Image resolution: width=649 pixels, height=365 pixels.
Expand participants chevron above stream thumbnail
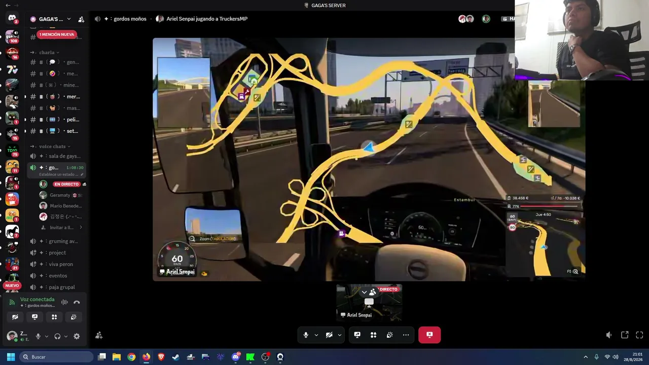pyautogui.click(x=364, y=292)
